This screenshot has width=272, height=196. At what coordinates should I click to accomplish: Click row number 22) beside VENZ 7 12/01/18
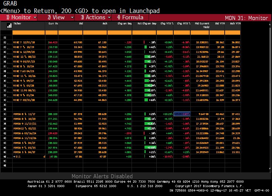tap(5, 43)
